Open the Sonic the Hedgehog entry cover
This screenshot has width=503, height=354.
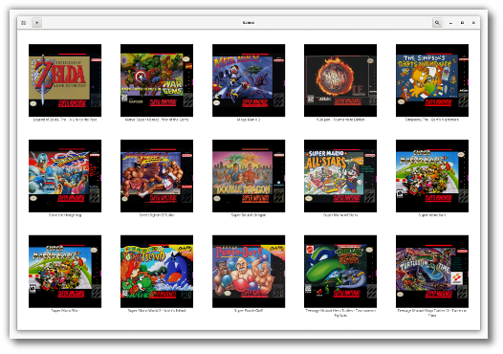65,176
